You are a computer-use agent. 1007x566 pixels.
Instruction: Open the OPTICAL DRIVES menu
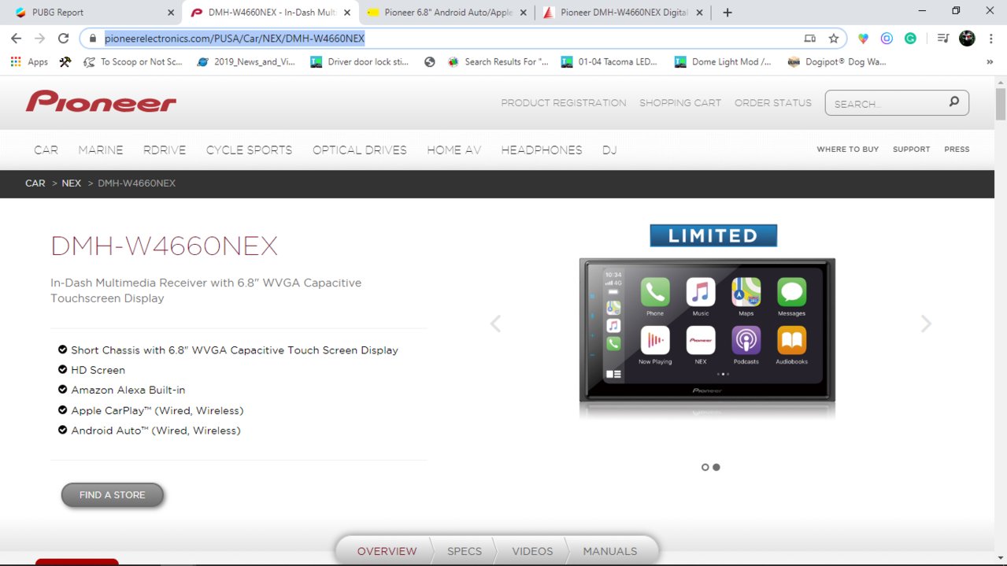point(360,150)
